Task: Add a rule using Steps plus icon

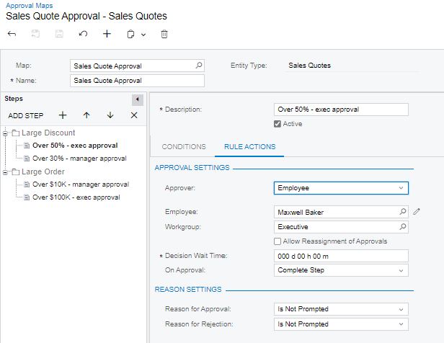Action: pos(63,115)
